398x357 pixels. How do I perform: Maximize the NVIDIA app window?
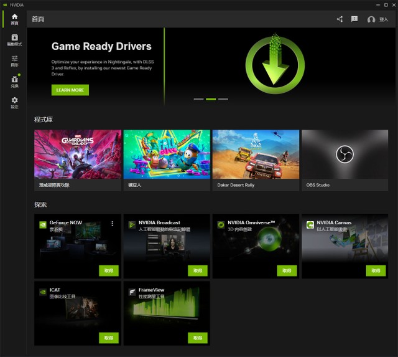tap(386, 5)
